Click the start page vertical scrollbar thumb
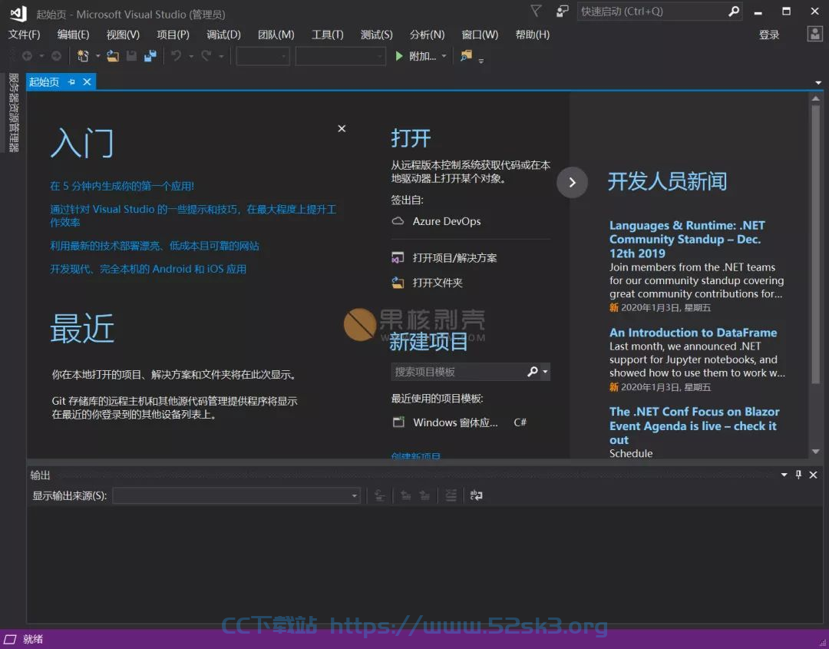This screenshot has height=649, width=829. 815,243
